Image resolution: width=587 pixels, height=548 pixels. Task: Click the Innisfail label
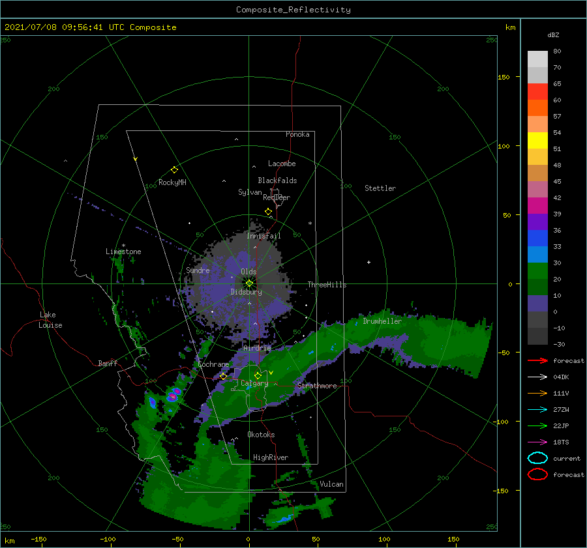(263, 236)
